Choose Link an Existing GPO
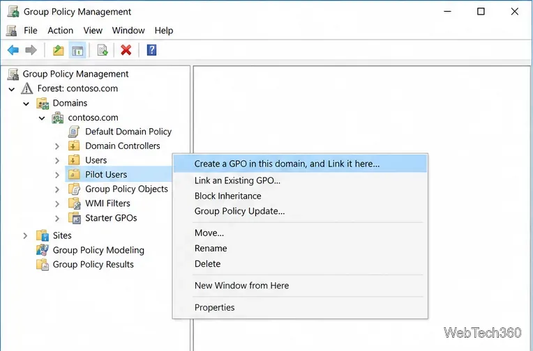The width and height of the screenshot is (533, 351). click(300, 180)
